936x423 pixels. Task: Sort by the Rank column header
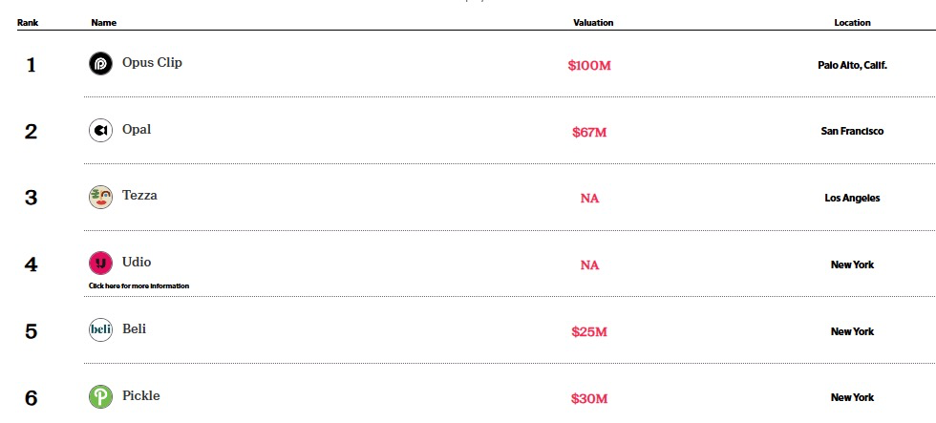(x=27, y=22)
